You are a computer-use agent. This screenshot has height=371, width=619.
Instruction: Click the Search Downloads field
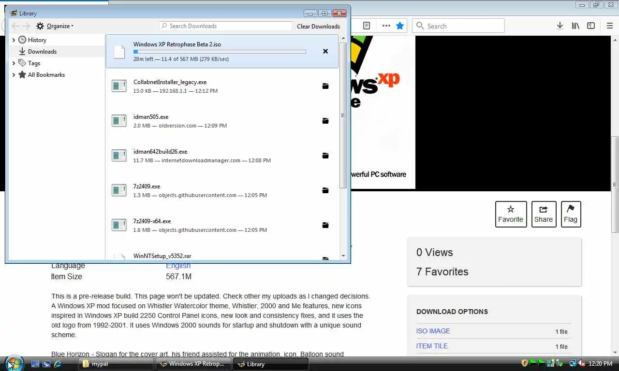pyautogui.click(x=226, y=26)
